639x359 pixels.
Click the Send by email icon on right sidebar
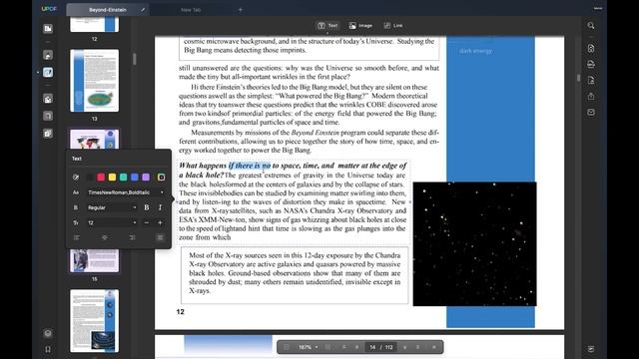coord(591,112)
